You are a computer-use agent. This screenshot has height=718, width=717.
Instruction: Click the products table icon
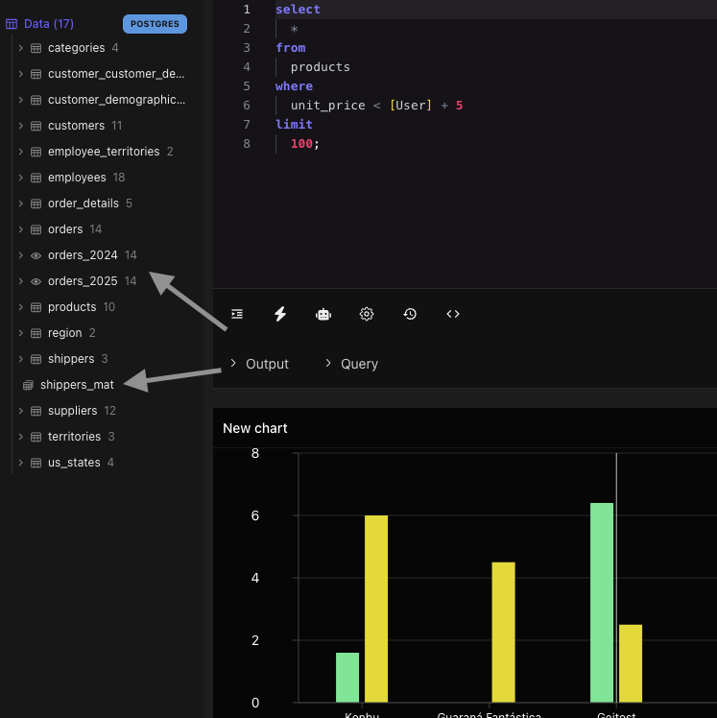click(36, 307)
